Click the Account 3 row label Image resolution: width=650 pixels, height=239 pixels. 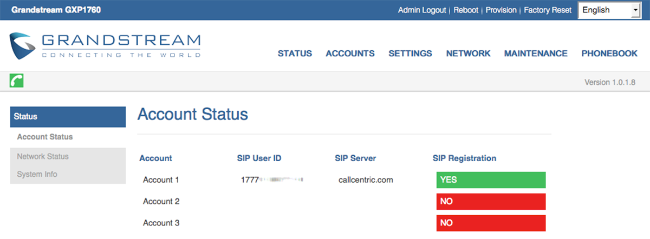pos(161,223)
